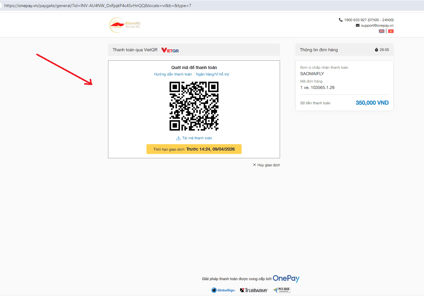This screenshot has height=296, width=424.
Task: Click the browser address bar URL
Action: pos(98,6)
